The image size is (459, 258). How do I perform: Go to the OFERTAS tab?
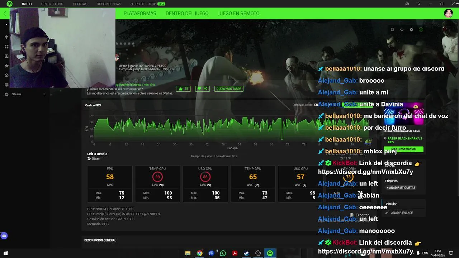coord(80,4)
